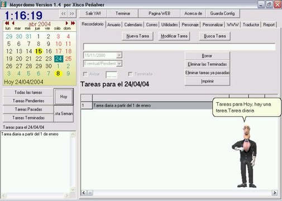282x201 pixels.
Task: Click Eliminar tareas ya pasadas
Action: (x=207, y=73)
